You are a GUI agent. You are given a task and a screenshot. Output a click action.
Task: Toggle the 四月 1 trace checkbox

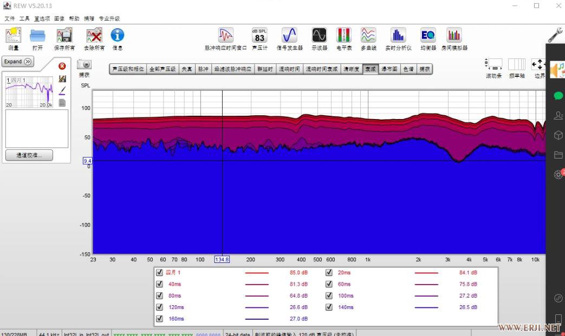point(159,273)
